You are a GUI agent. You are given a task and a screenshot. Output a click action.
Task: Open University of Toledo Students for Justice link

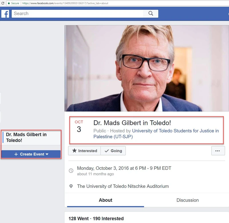[156, 134]
